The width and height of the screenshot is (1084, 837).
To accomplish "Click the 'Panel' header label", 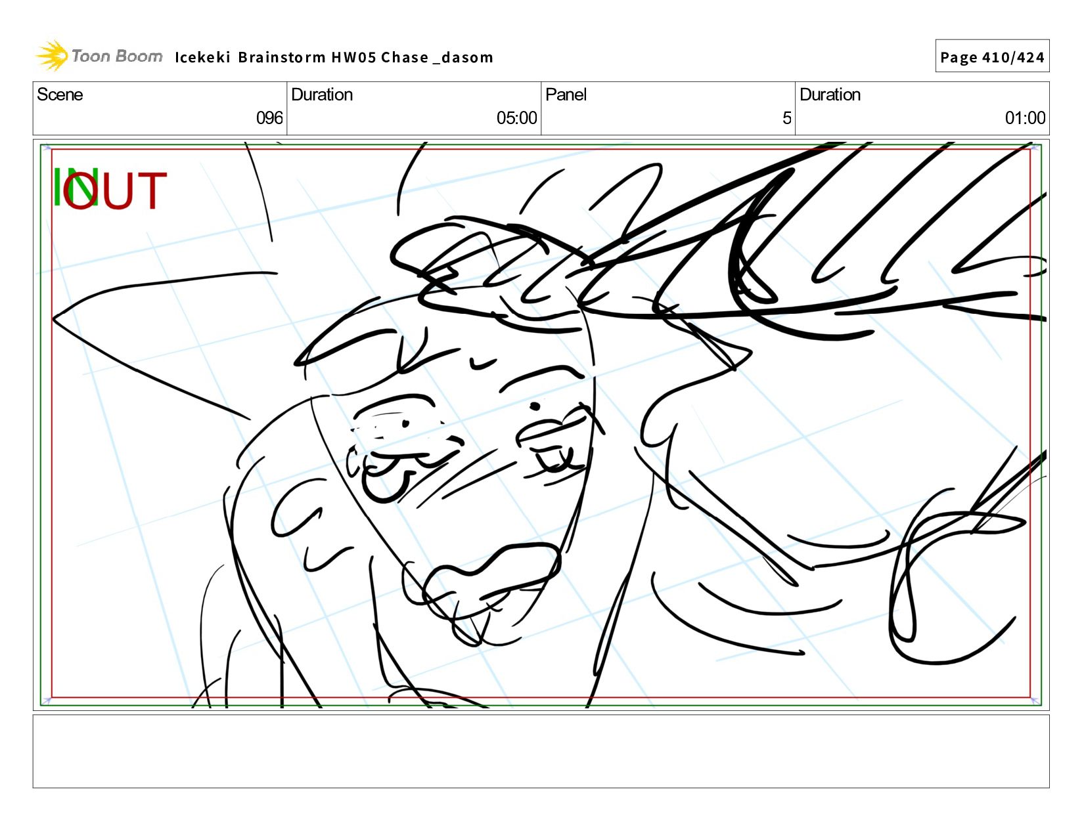I will [x=566, y=95].
